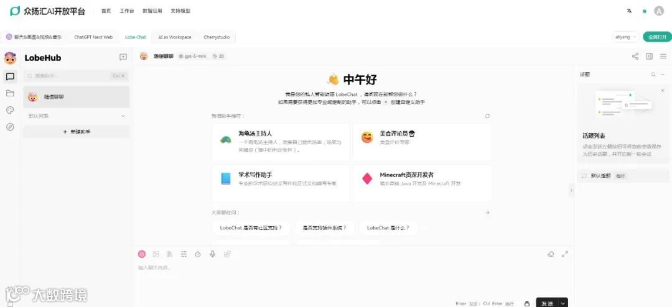Screen dimensions: 672x307
Task: Select the 聊天&画图&视频&音乐 tab
Action: pos(34,37)
